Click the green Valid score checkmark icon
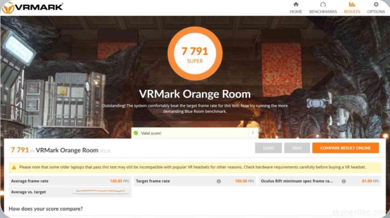The image size is (390, 218). click(136, 133)
